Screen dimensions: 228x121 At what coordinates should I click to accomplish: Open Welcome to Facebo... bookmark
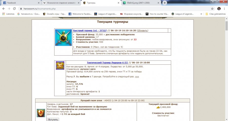[80, 14]
